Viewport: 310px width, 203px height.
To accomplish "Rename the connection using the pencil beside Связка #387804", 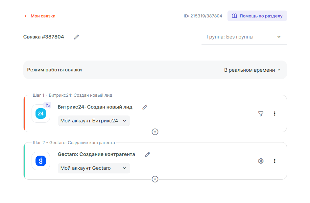I will pos(77,37).
